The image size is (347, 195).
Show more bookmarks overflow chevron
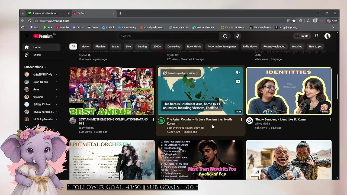click(333, 27)
